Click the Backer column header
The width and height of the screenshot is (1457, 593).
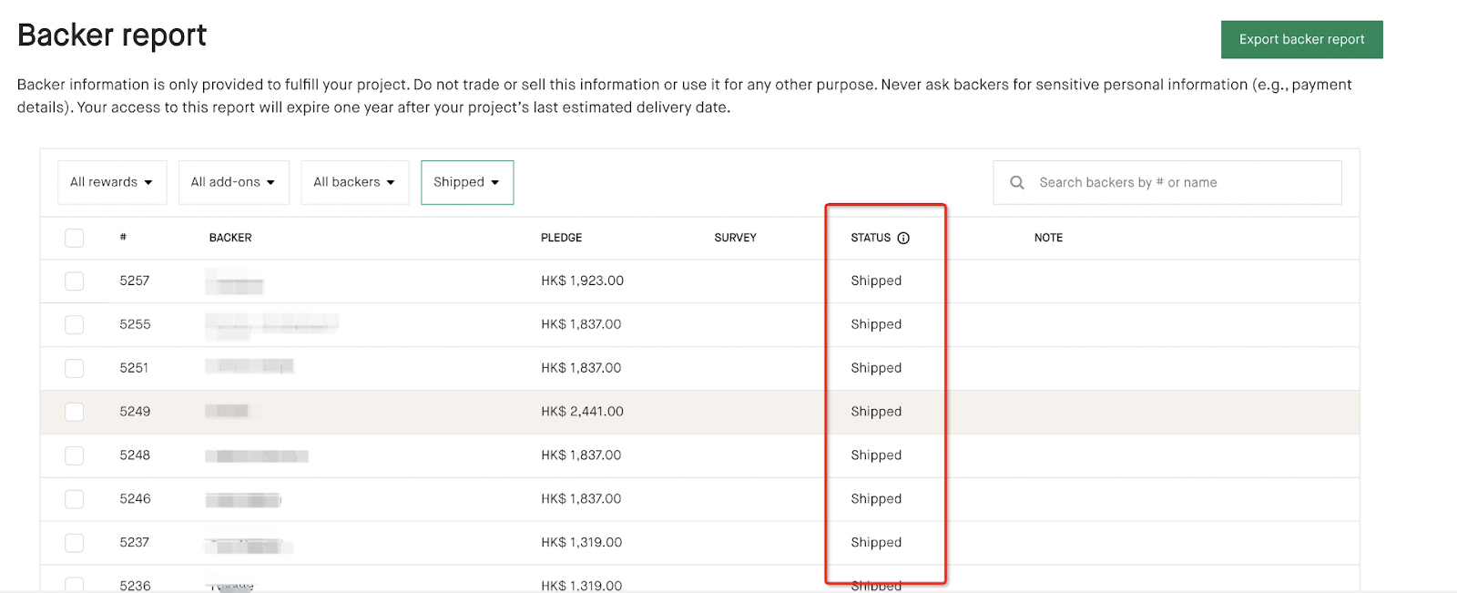(x=230, y=238)
